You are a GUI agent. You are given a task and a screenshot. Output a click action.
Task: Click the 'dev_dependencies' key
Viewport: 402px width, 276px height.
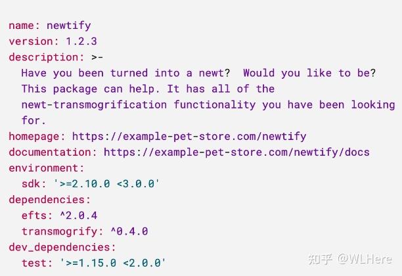tap(60, 248)
